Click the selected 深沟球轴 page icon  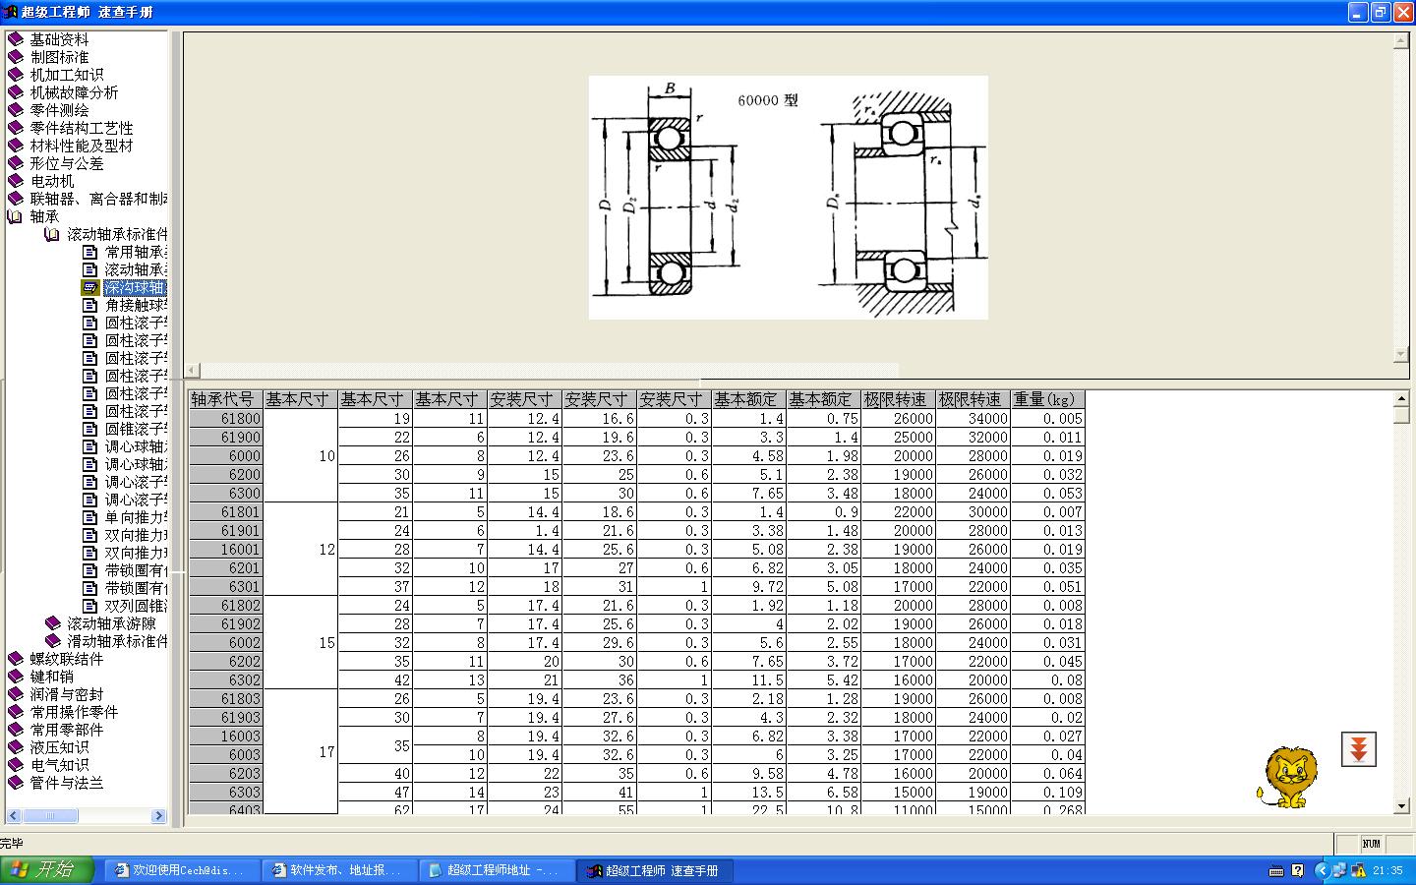pyautogui.click(x=90, y=287)
